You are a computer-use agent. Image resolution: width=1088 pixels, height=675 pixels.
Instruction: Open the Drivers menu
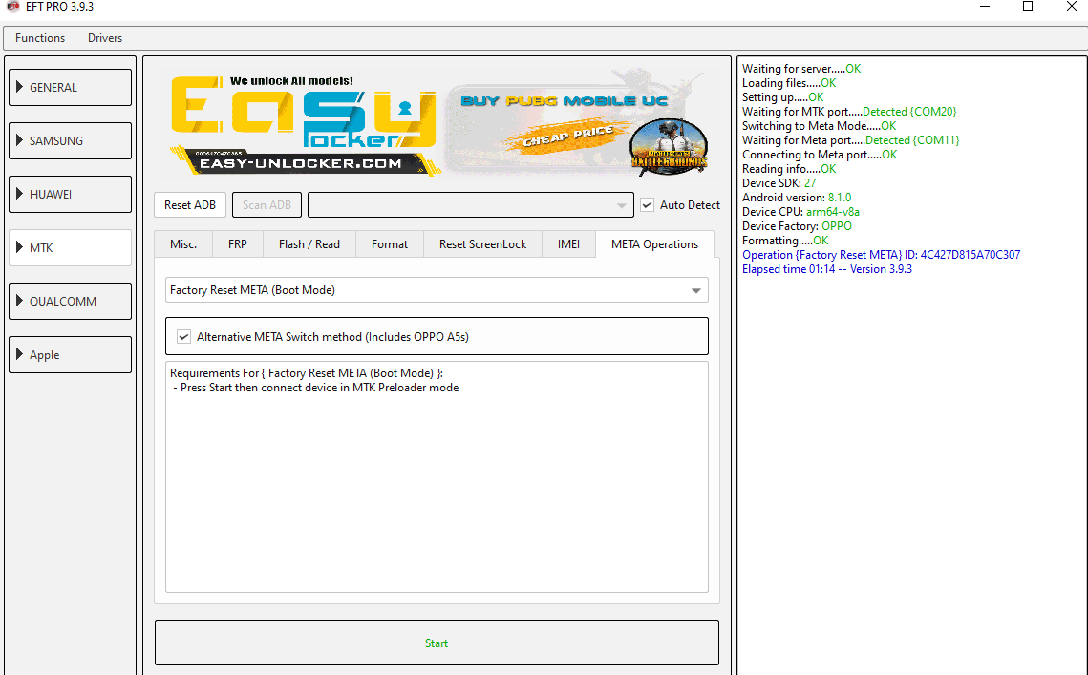pyautogui.click(x=105, y=38)
